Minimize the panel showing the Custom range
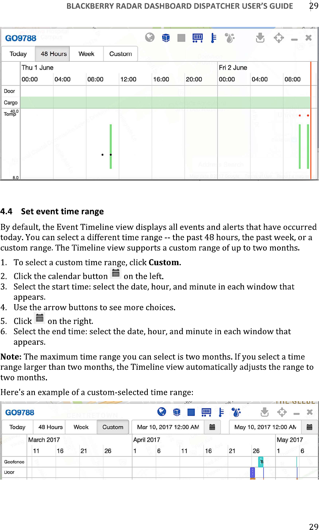 (297, 414)
